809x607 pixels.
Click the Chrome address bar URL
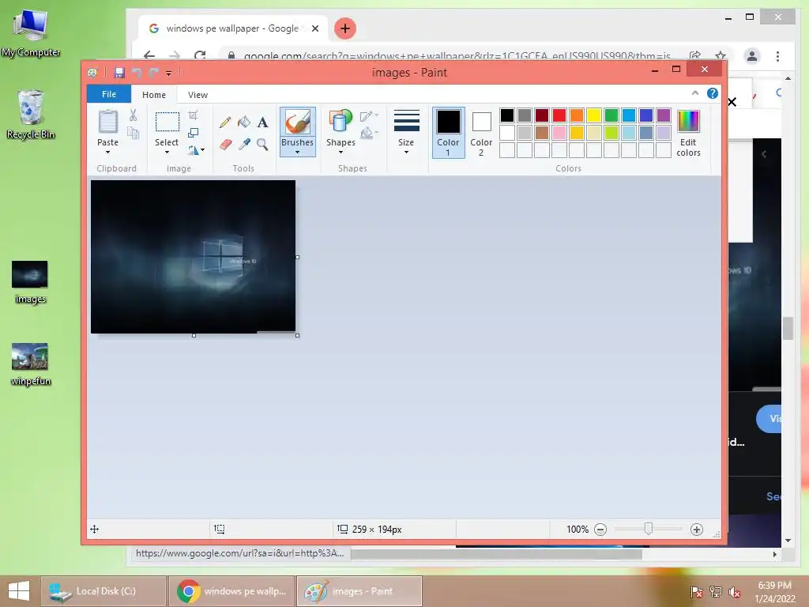tap(457, 56)
